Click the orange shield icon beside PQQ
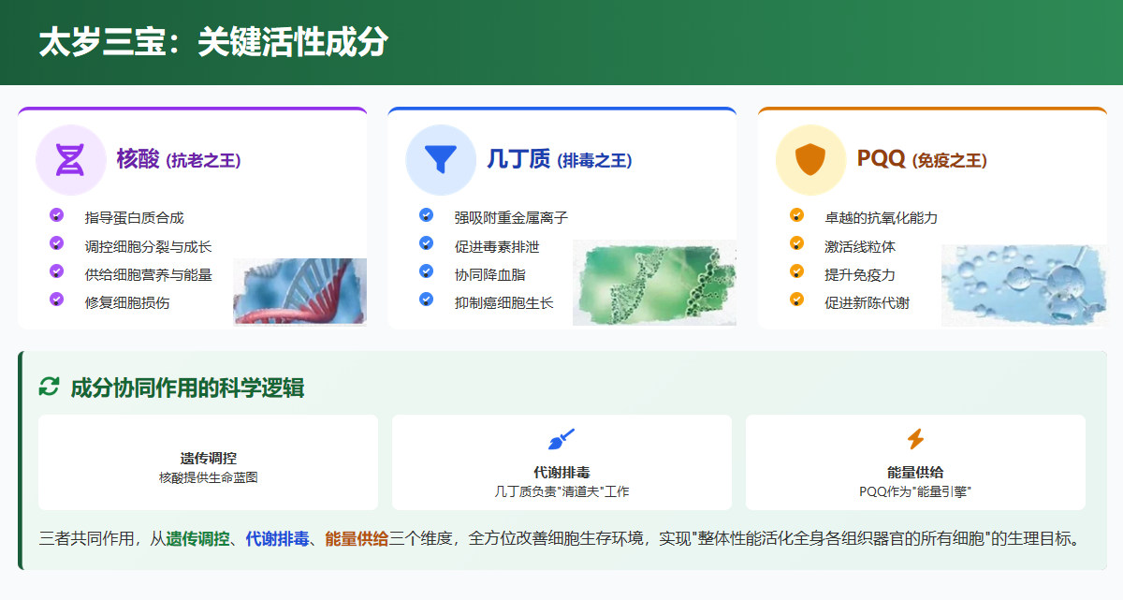The width and height of the screenshot is (1123, 600). [x=810, y=159]
